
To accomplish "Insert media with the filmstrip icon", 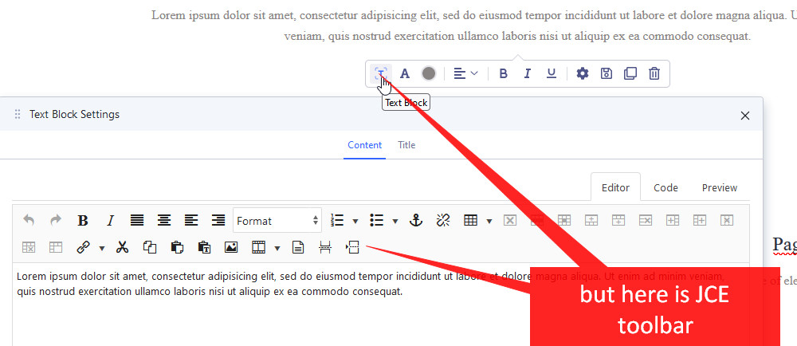I will 259,247.
